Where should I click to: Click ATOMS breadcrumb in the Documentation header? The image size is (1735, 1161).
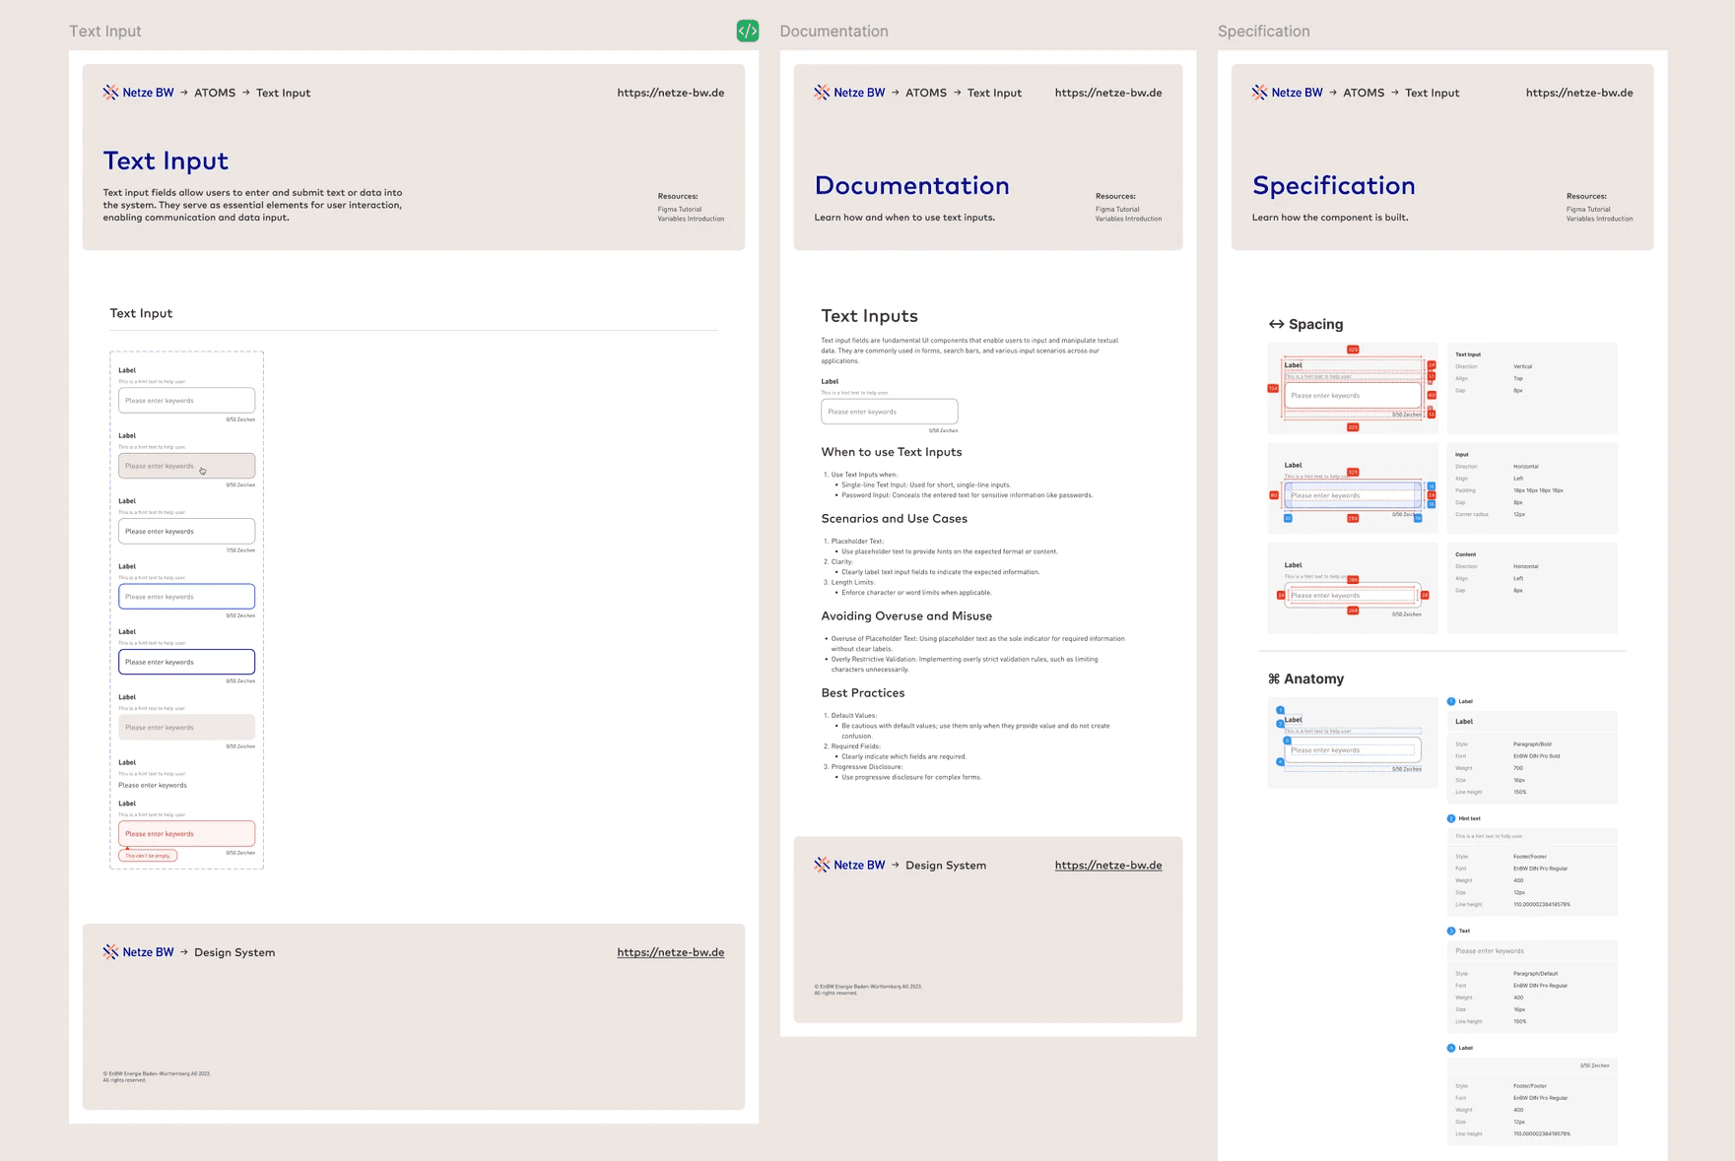pyautogui.click(x=926, y=93)
